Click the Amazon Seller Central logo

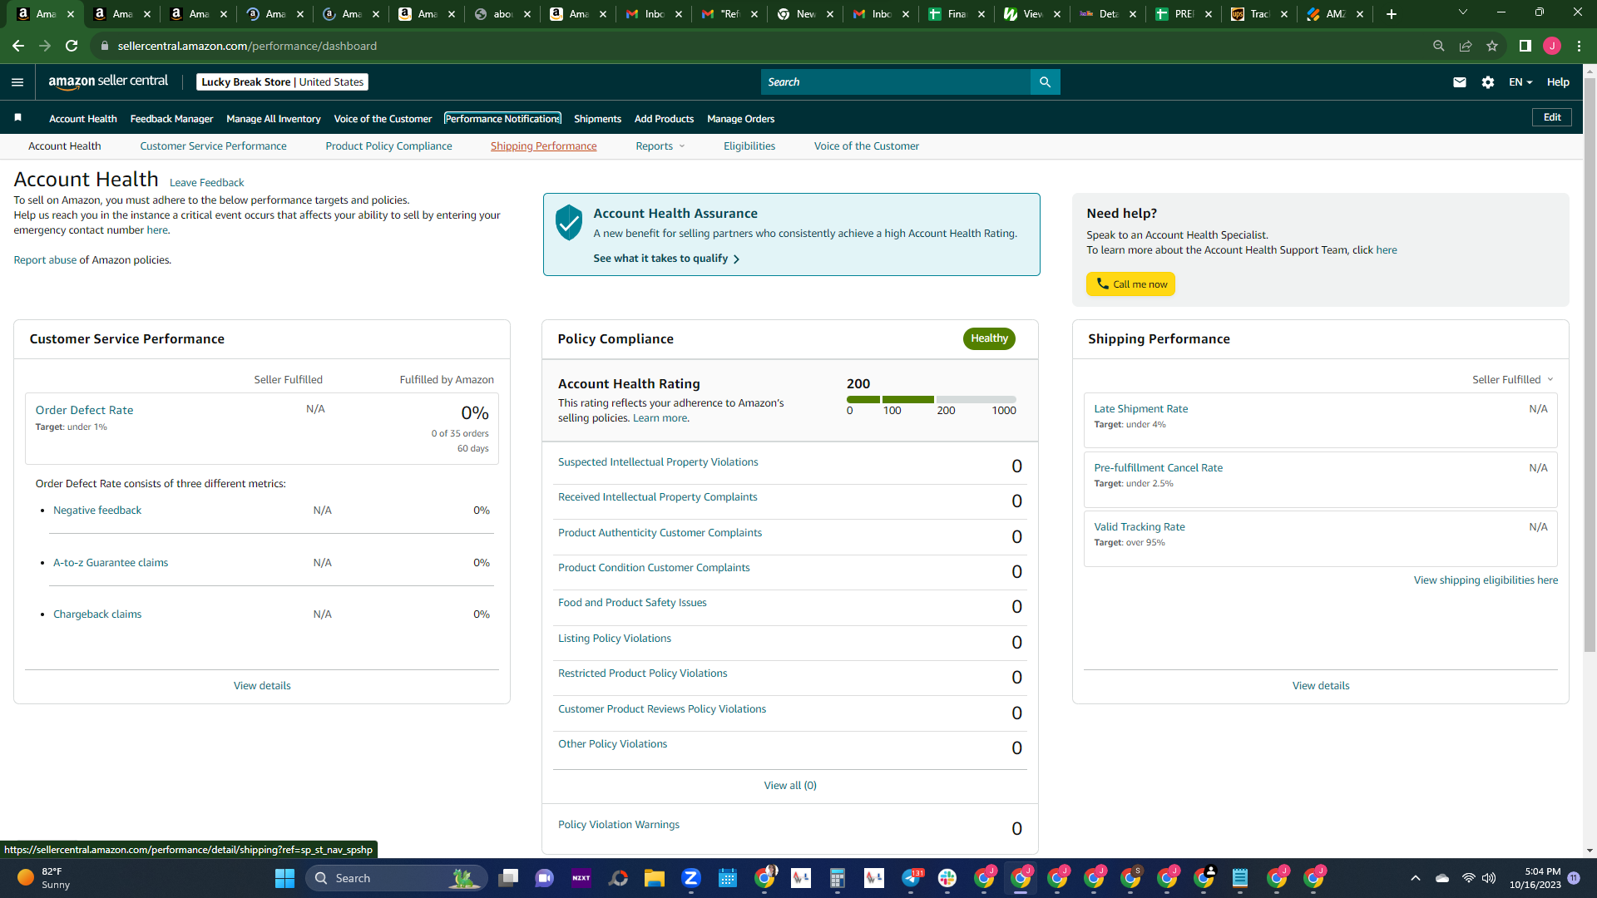tap(108, 81)
